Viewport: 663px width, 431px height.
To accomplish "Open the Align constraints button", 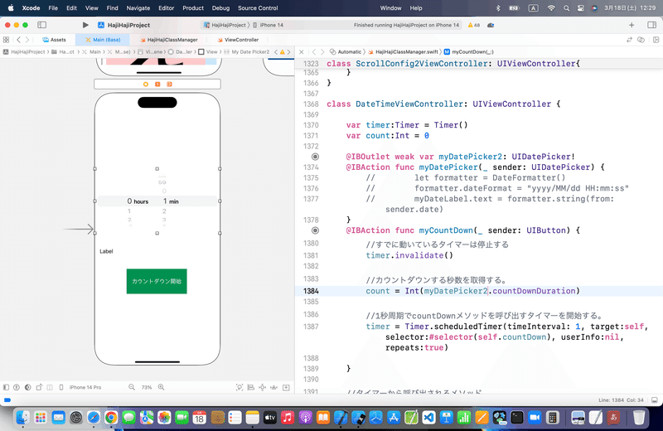I will pyautogui.click(x=251, y=387).
